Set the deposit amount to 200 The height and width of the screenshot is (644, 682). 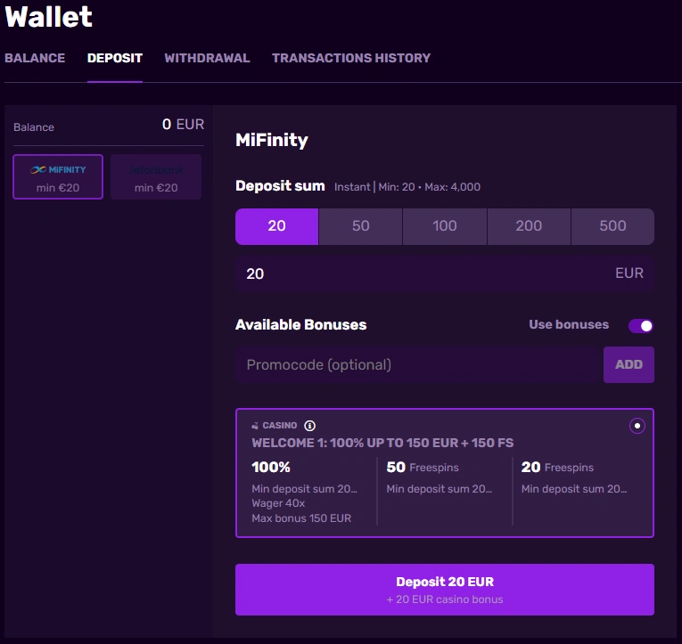point(529,226)
